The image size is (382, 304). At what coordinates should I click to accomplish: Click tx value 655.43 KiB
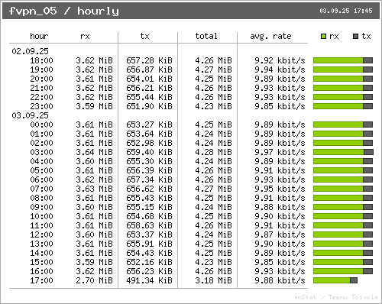(149, 198)
